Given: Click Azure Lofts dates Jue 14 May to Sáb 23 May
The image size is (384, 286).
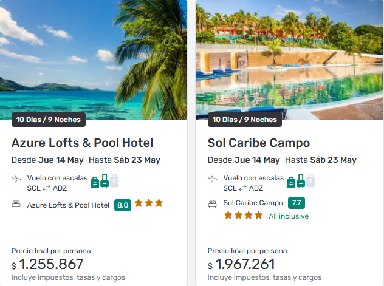Looking at the screenshot, I should 86,160.
